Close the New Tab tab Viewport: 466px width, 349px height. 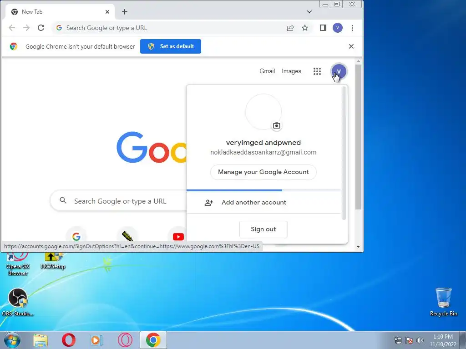[107, 12]
